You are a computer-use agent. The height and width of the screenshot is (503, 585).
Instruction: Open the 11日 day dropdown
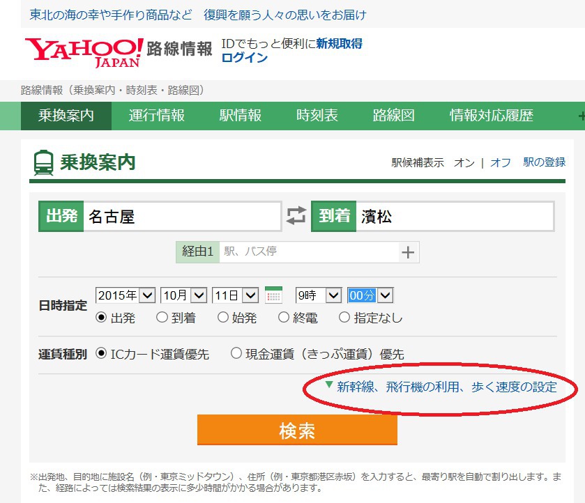[235, 295]
